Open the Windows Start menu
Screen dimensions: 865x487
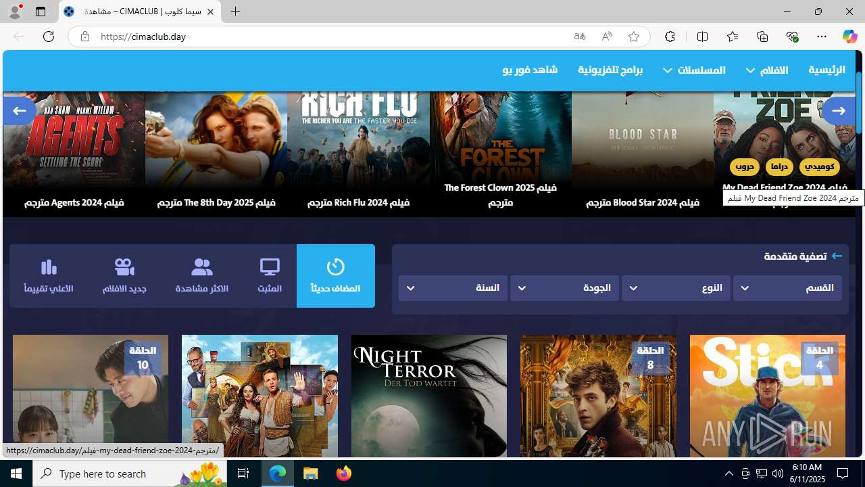[16, 473]
